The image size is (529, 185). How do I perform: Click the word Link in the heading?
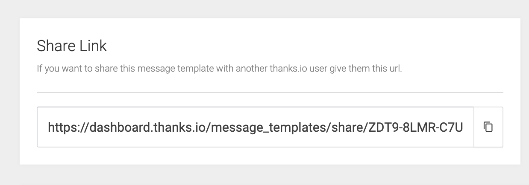[93, 46]
